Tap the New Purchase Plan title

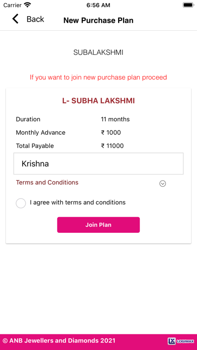(98, 21)
